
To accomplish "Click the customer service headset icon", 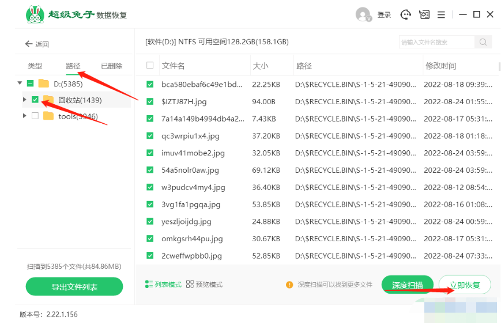I will [406, 15].
